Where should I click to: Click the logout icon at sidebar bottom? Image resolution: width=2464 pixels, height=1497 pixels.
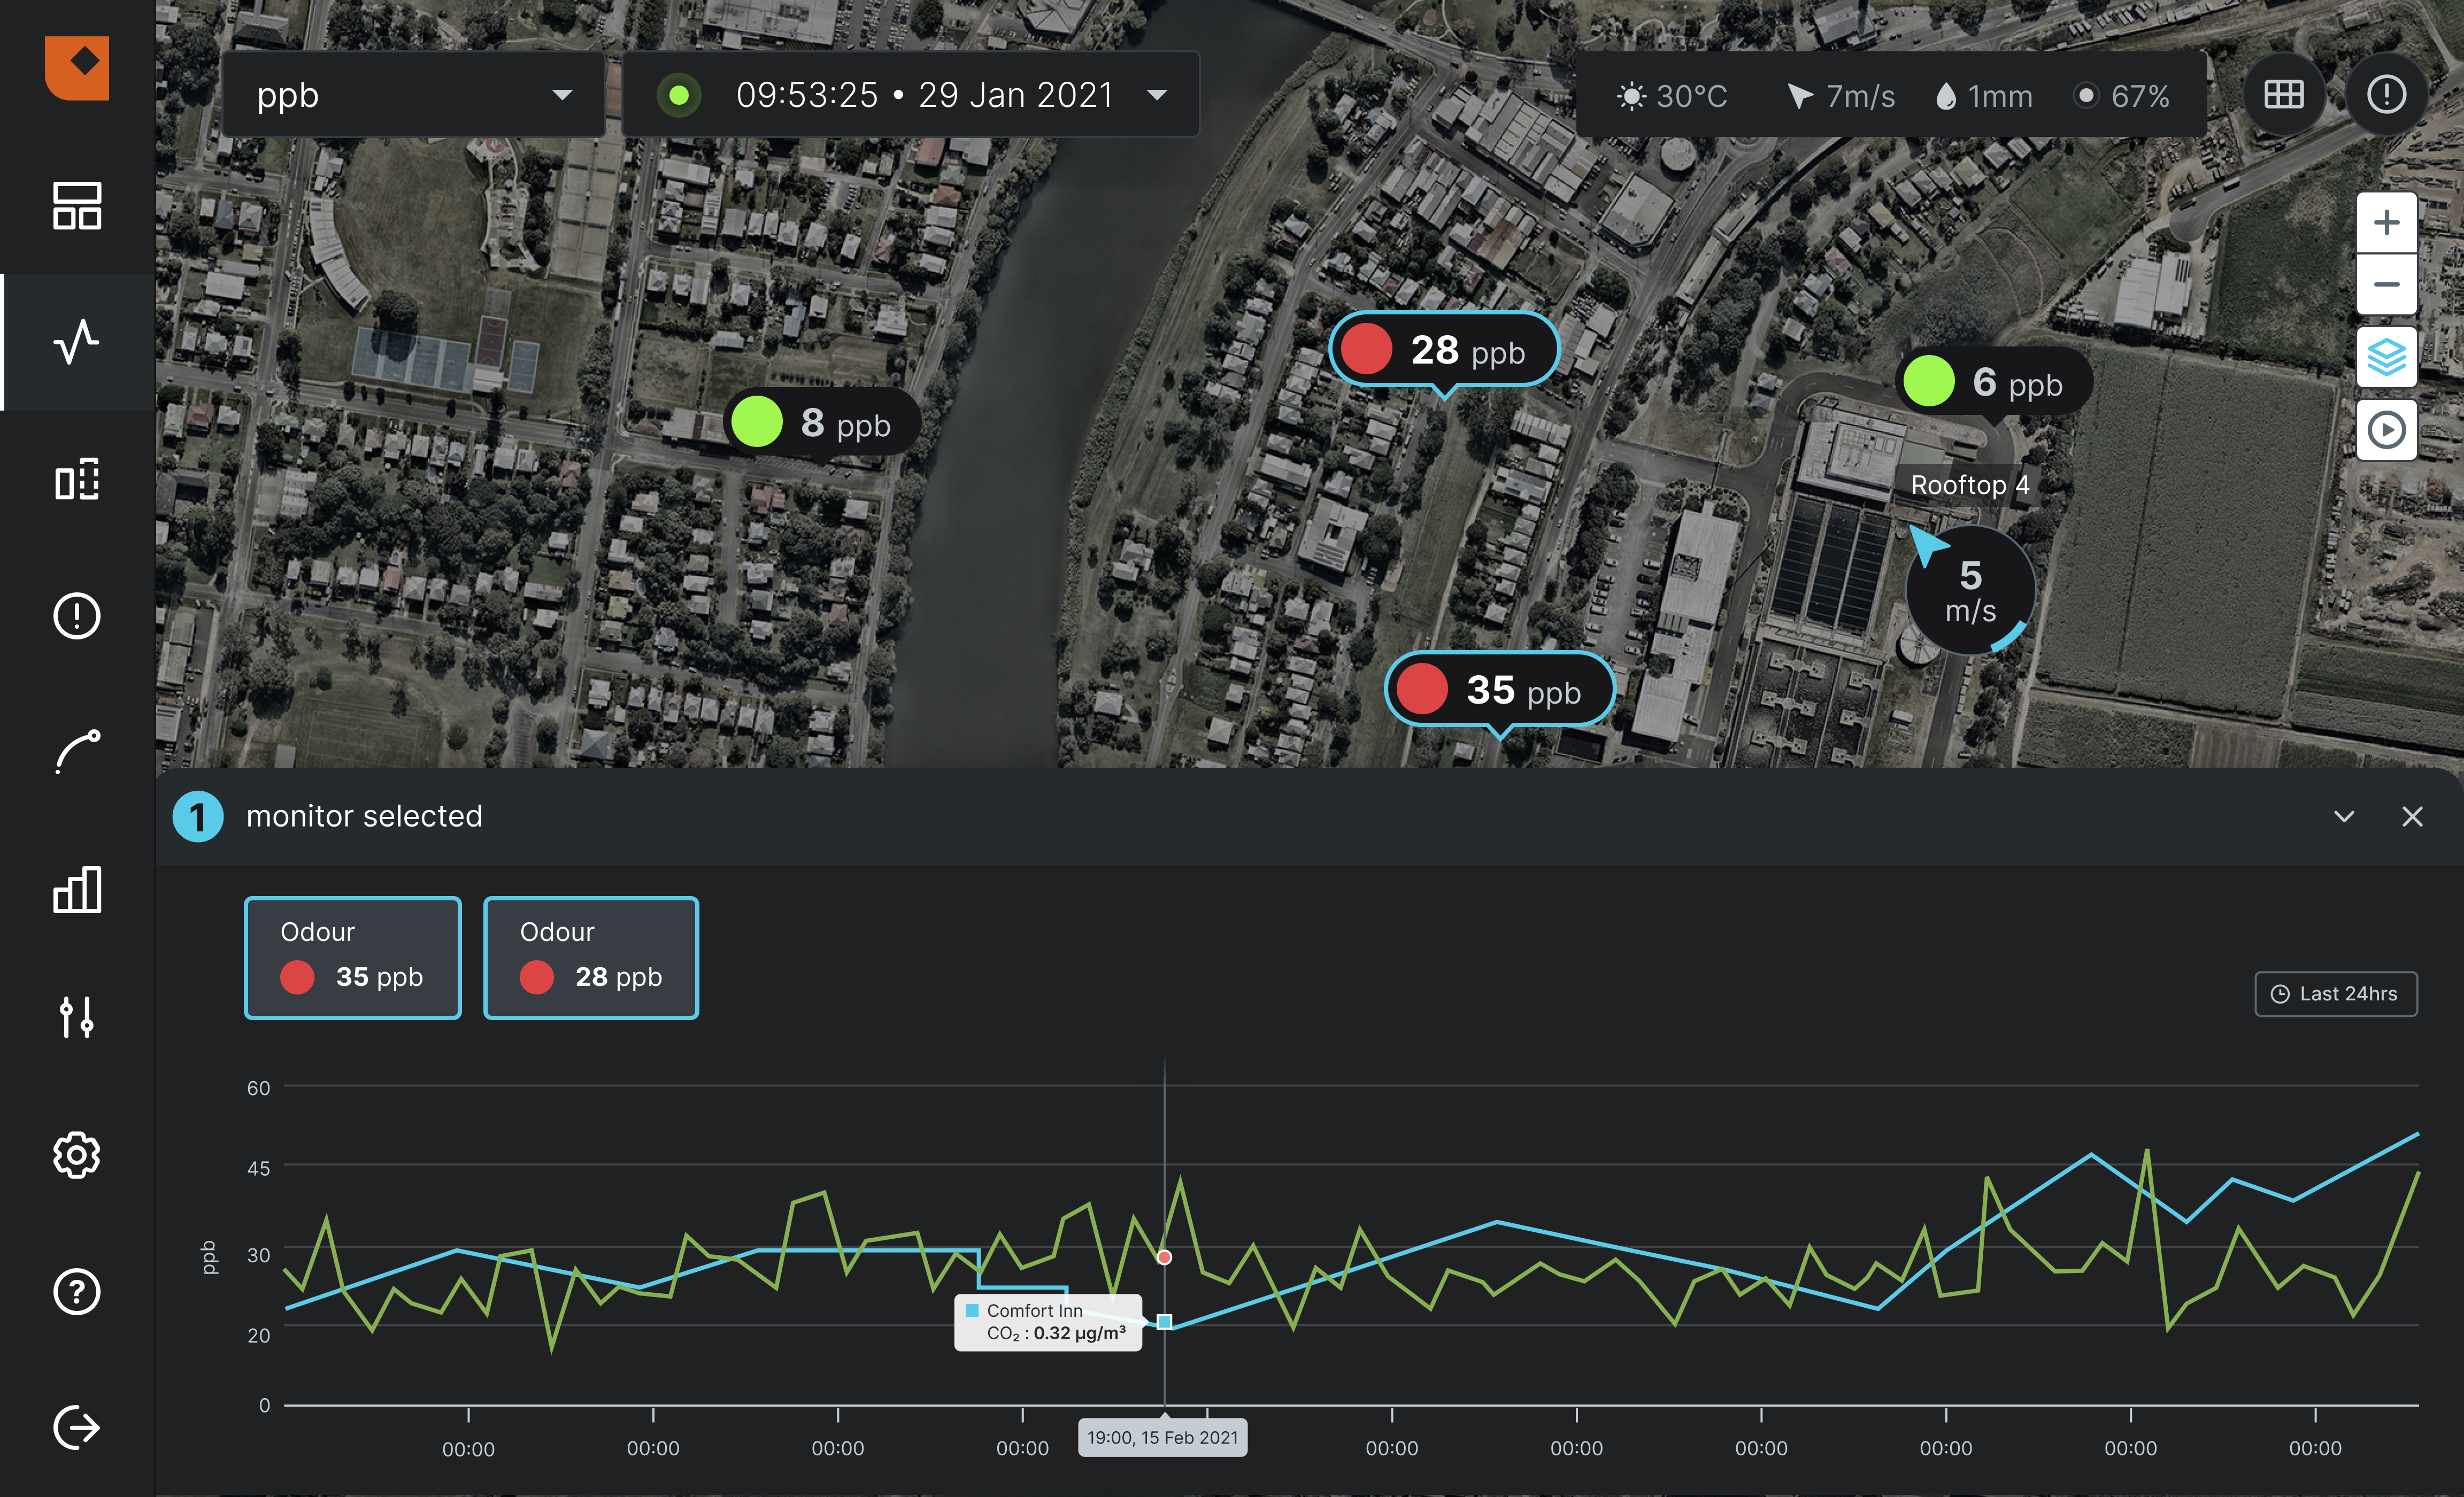[77, 1427]
